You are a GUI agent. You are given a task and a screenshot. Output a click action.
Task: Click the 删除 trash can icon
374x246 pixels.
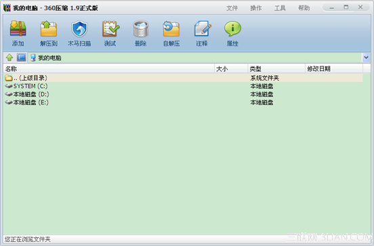[x=141, y=29]
